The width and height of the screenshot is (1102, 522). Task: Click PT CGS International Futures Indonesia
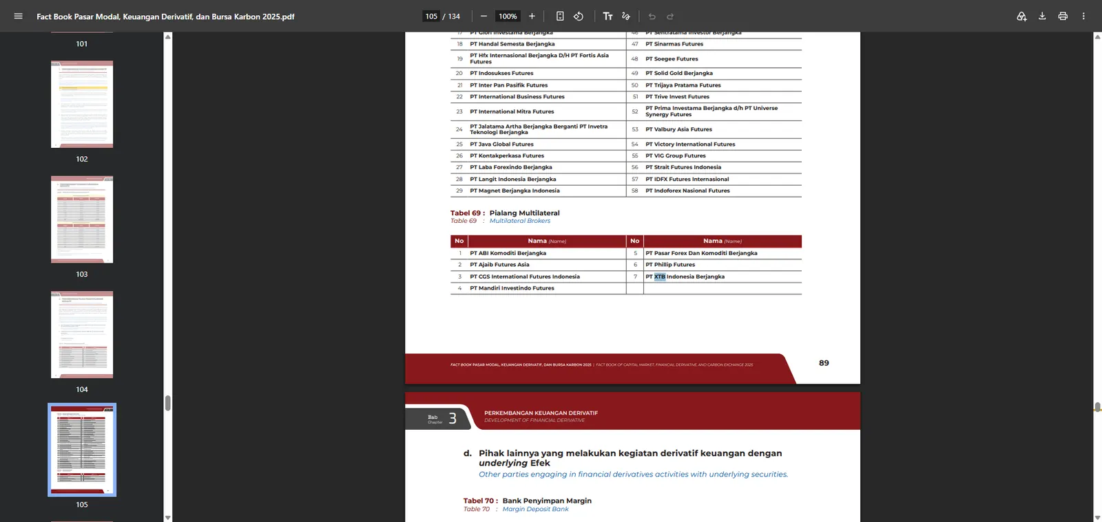tap(525, 276)
